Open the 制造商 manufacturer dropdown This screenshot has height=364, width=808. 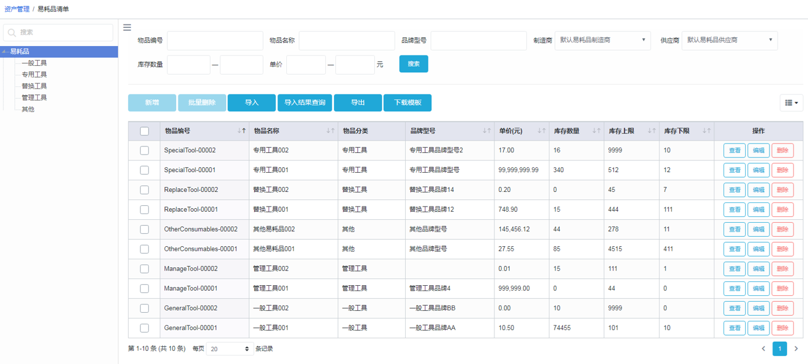coord(602,40)
